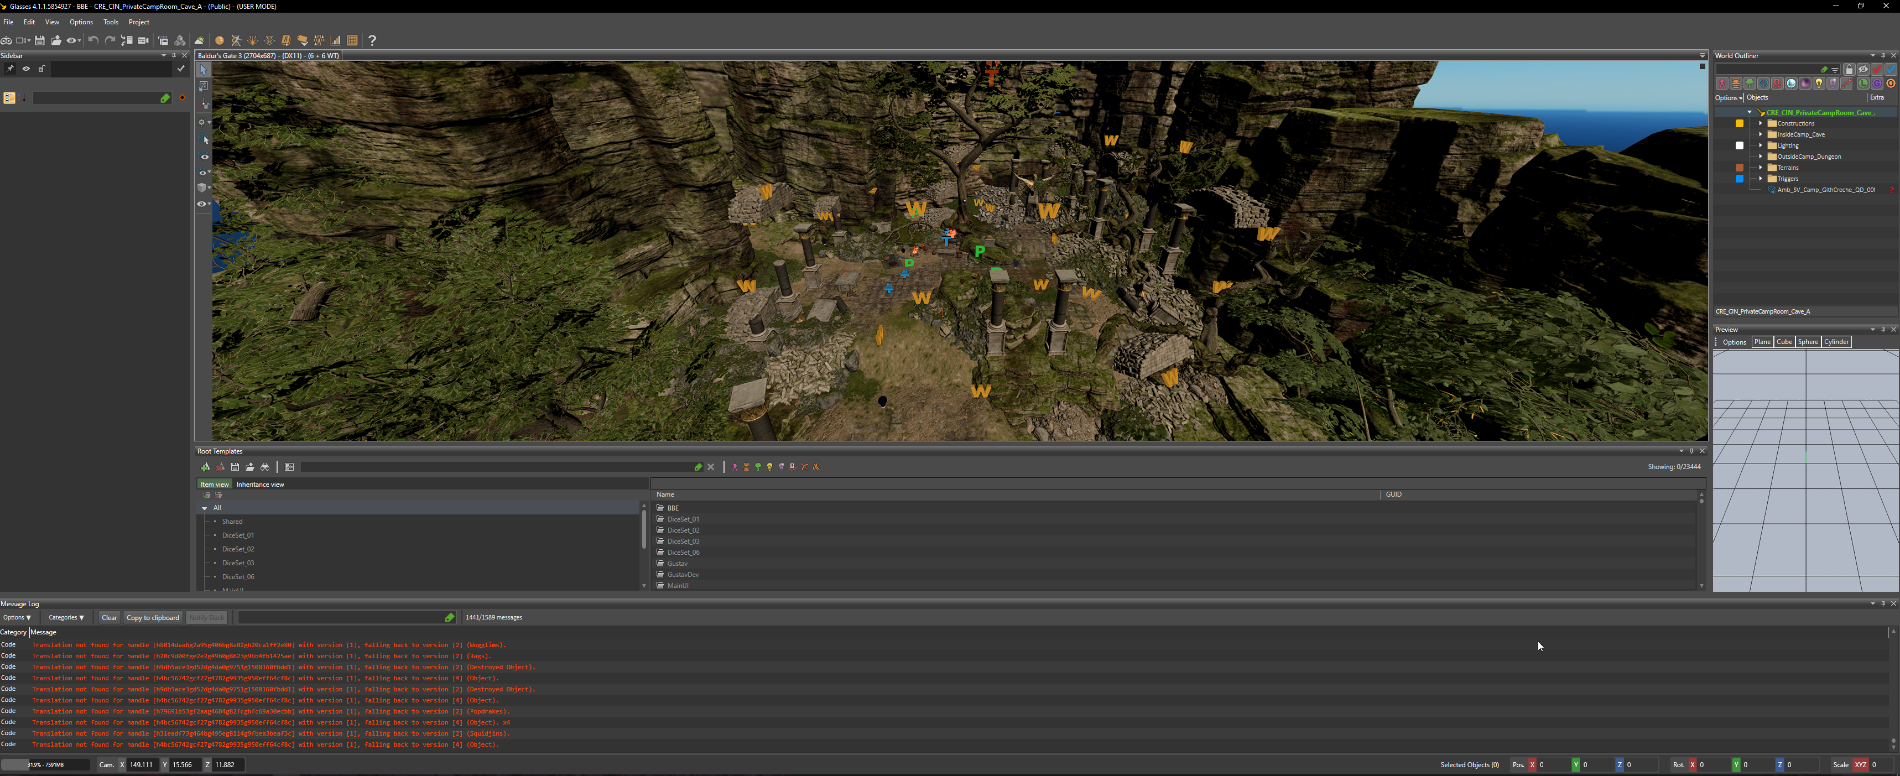The width and height of the screenshot is (1900, 776).
Task: Open the weather/atmosphere (sun-cloud) tool
Action: 199,40
